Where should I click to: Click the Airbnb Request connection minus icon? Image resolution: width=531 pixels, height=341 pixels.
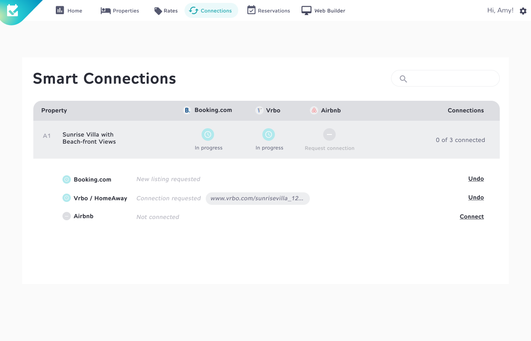click(329, 134)
